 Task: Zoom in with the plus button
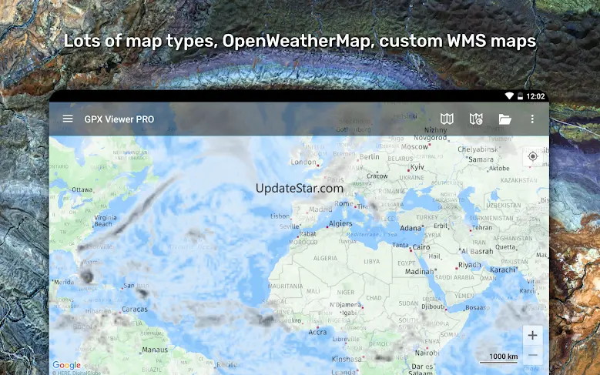pos(532,335)
